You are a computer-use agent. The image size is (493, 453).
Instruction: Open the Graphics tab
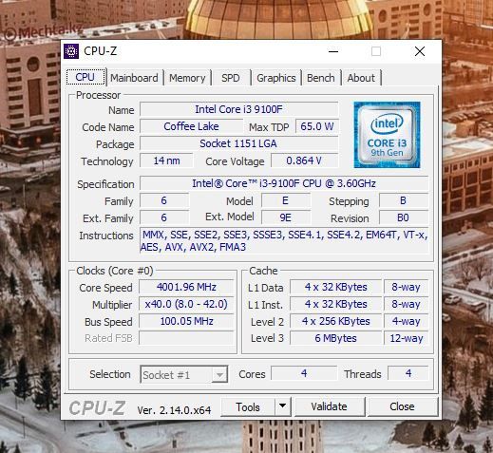tap(276, 78)
